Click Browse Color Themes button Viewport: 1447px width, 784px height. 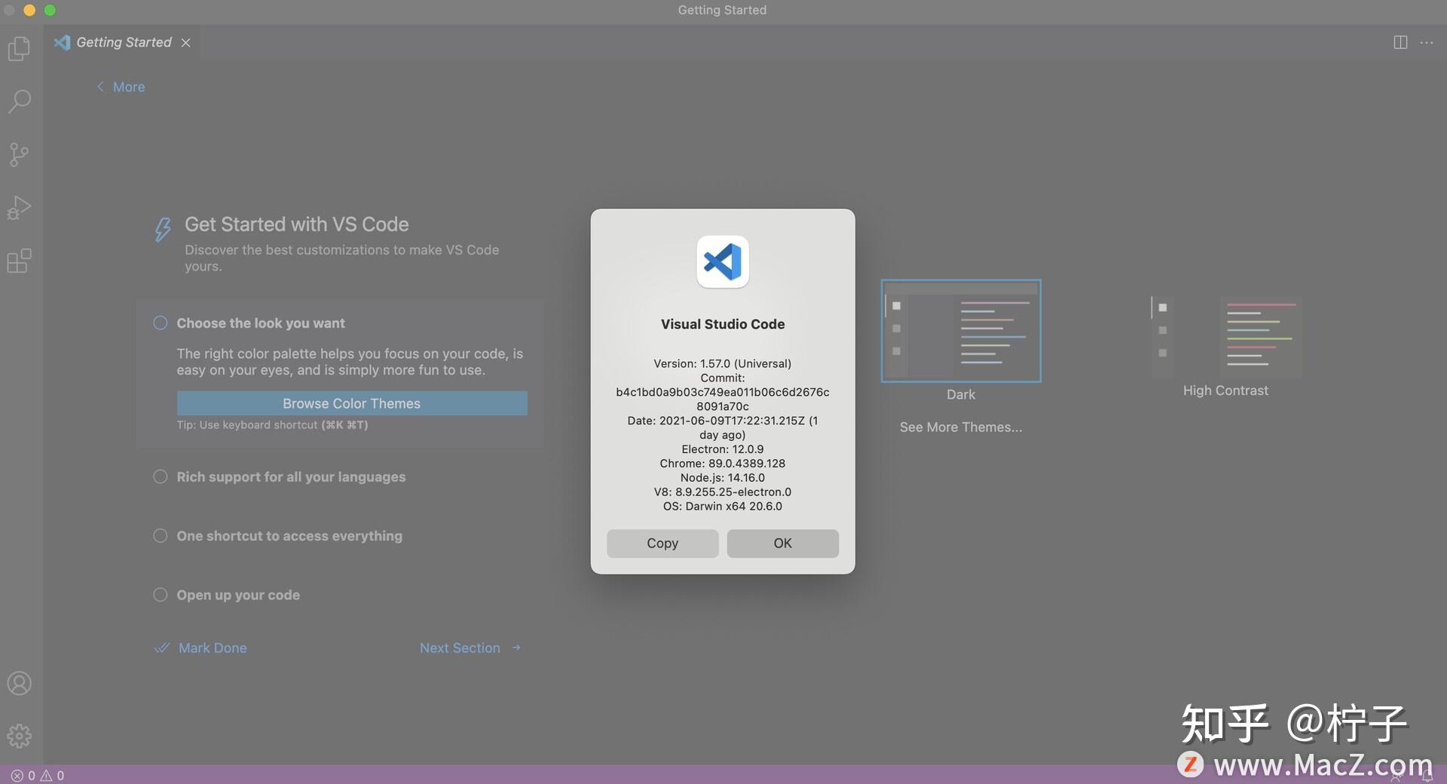(x=352, y=403)
